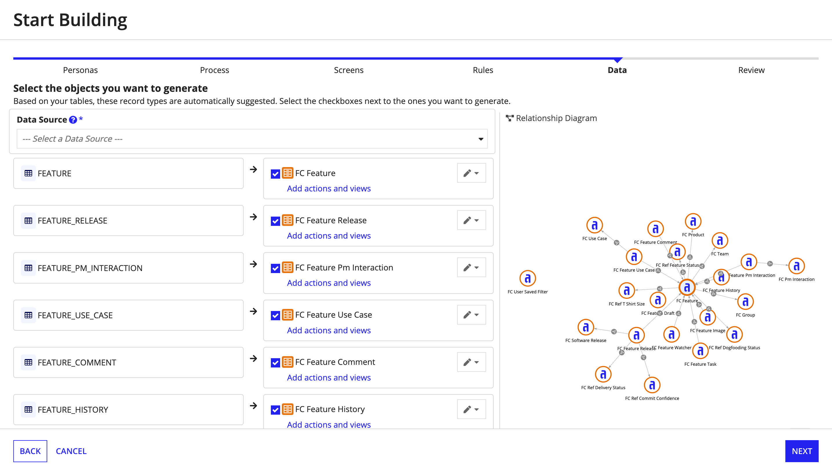Click the FEATURE table icon
Image resolution: width=832 pixels, height=472 pixels.
(28, 173)
